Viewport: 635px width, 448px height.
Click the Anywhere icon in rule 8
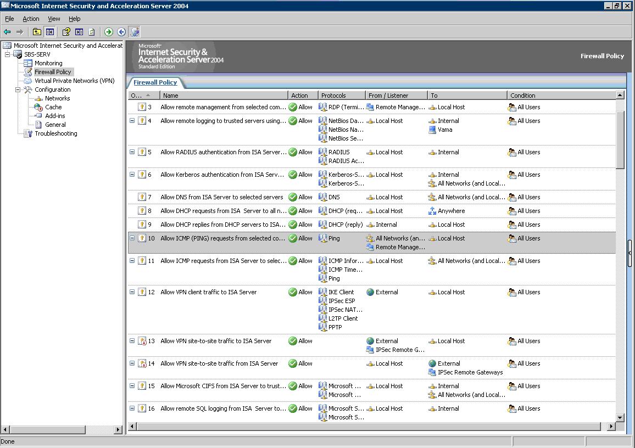(432, 211)
